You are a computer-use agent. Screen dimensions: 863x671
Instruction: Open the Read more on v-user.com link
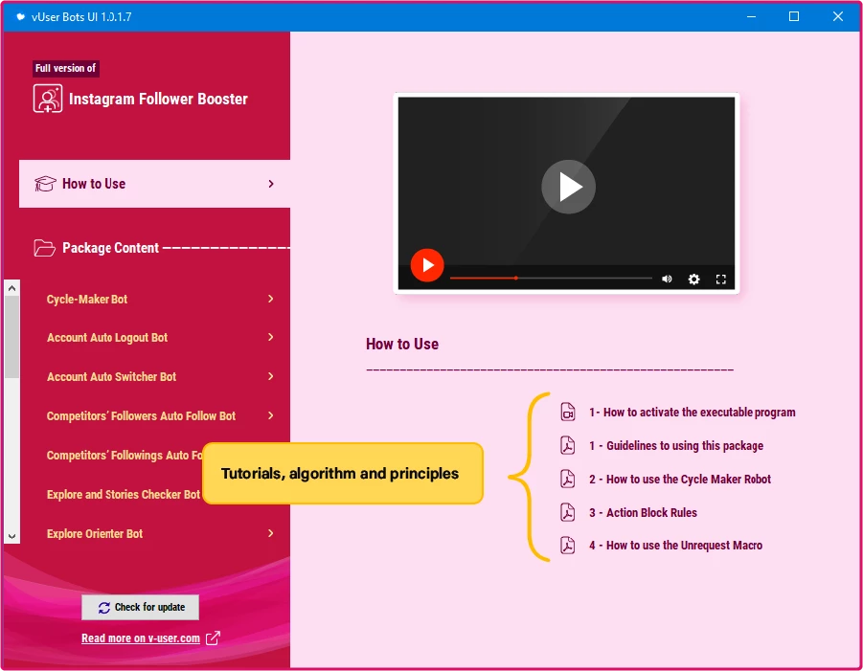(x=141, y=638)
